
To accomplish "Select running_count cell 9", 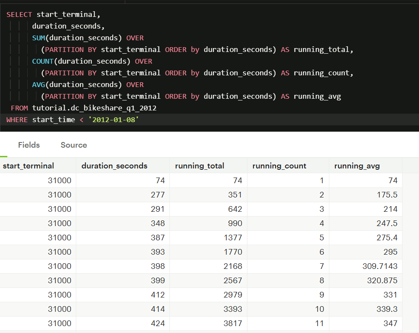I will (x=288, y=294).
